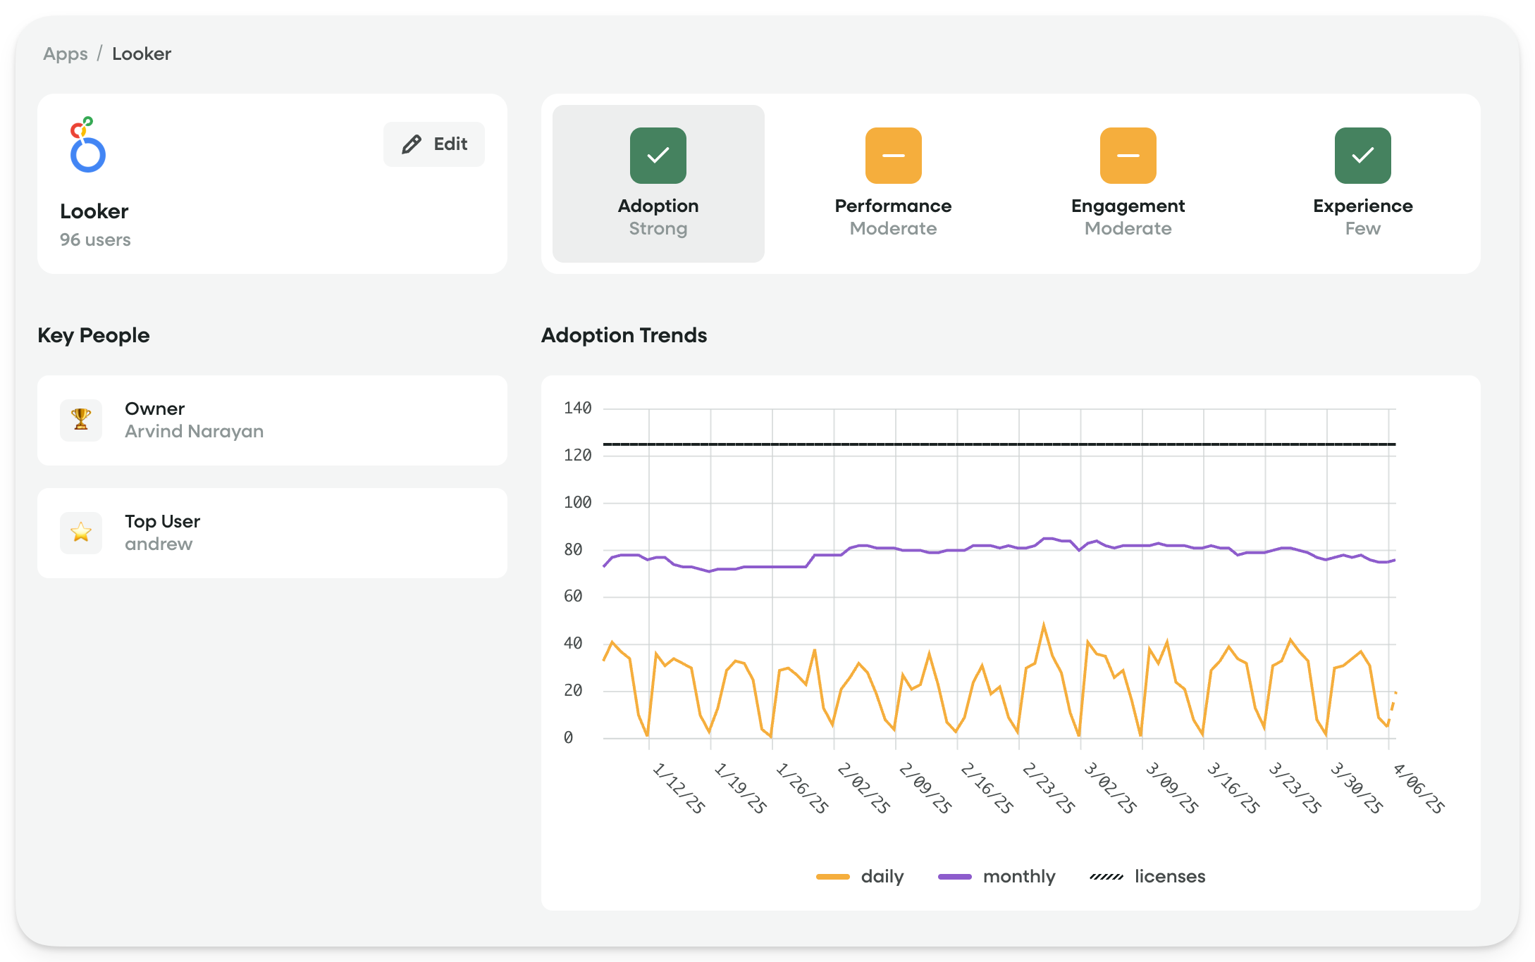Click the andrew top user name
This screenshot has height=962, width=1535.
[159, 544]
